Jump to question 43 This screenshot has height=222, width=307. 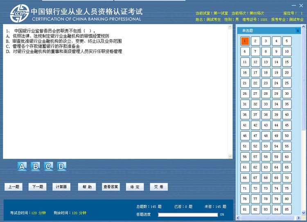pos(266,125)
